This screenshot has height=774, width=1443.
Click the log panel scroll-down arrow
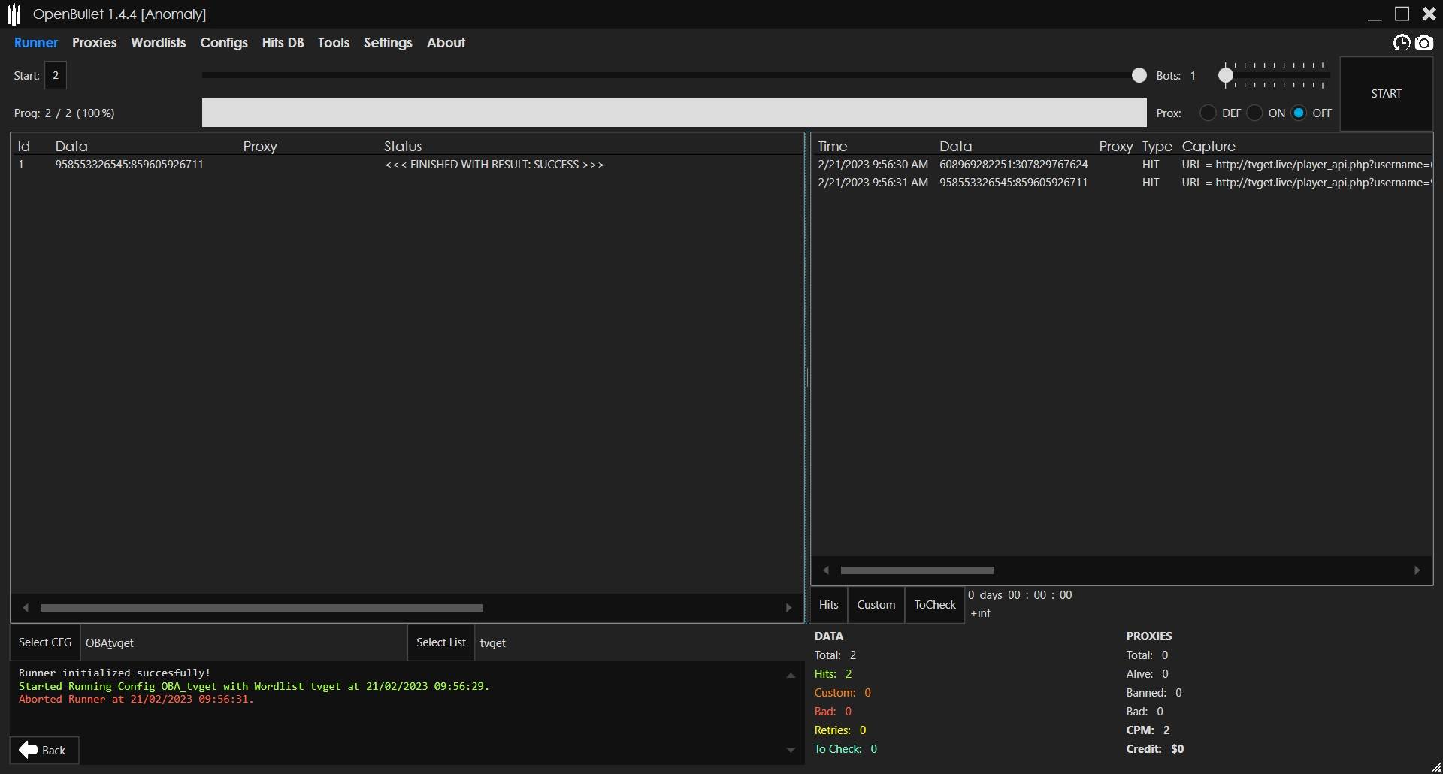(x=791, y=750)
